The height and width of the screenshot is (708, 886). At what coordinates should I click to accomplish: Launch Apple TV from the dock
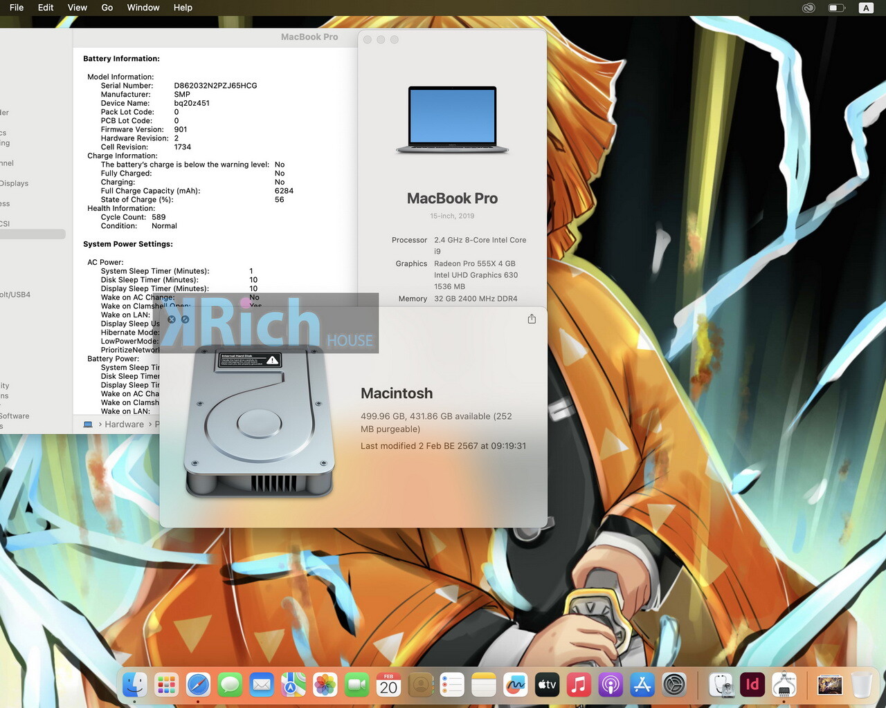[x=547, y=684]
